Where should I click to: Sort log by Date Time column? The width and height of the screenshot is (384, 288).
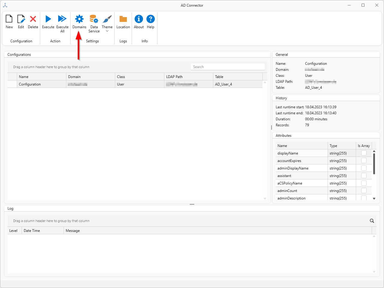(x=43, y=231)
